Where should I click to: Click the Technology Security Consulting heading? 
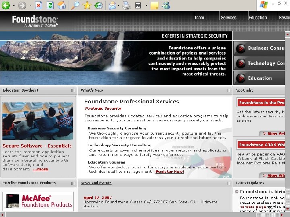pyautogui.click(x=120, y=145)
